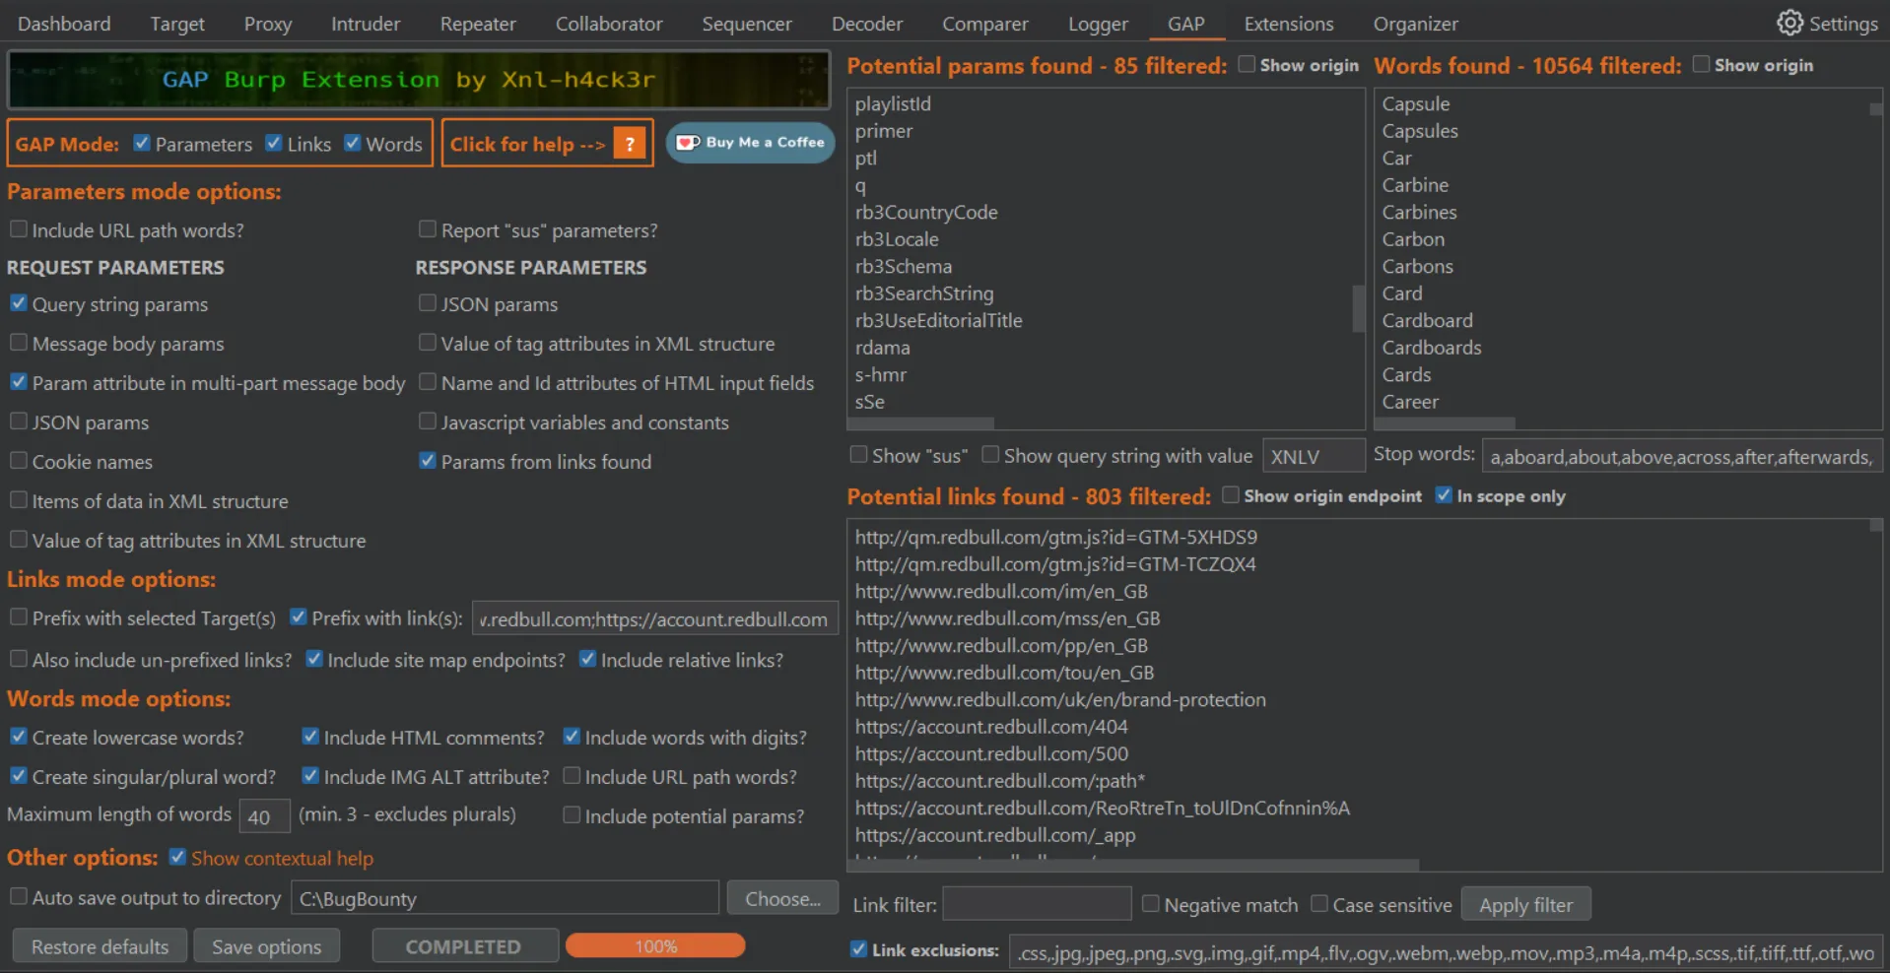Click Restore defaults button
This screenshot has height=973, width=1890.
click(x=100, y=946)
